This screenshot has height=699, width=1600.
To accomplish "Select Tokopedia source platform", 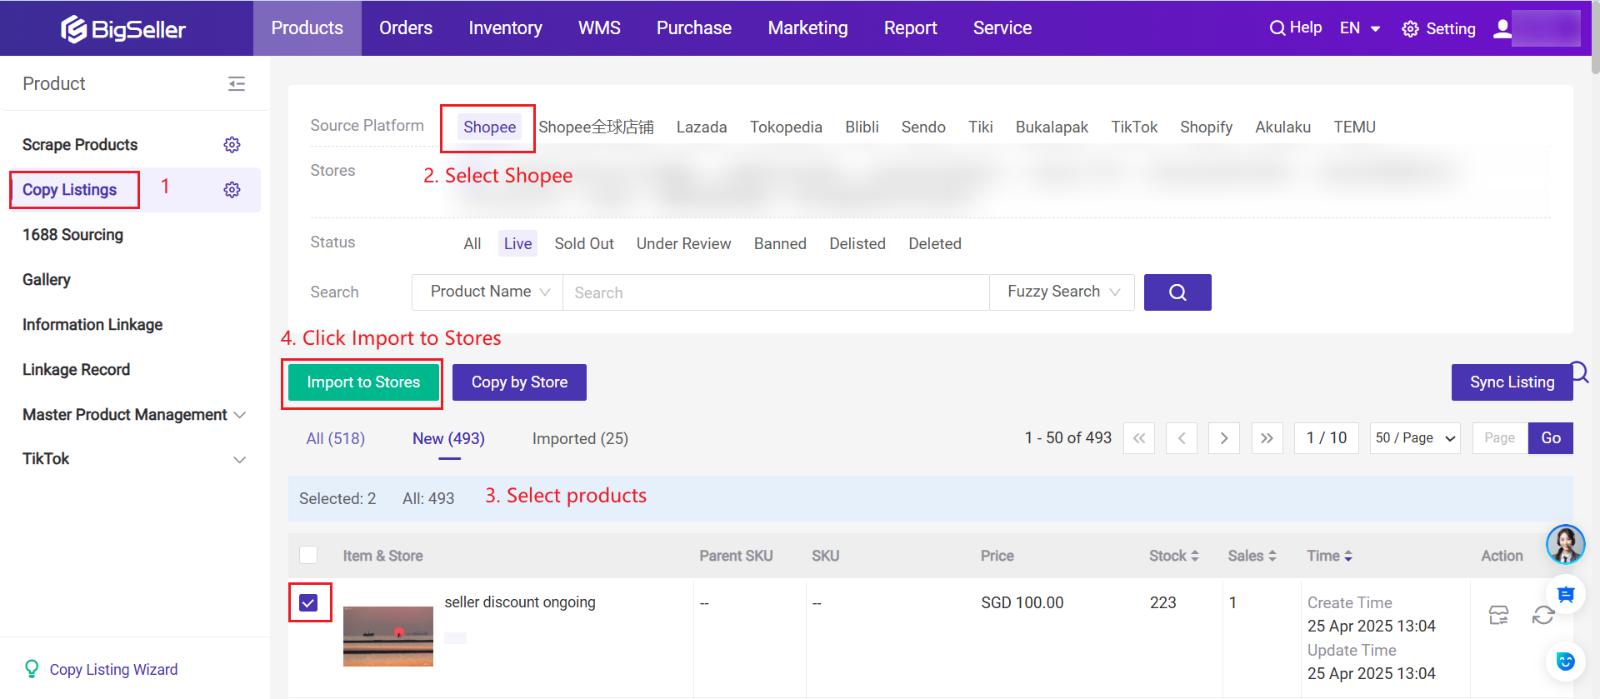I will pyautogui.click(x=786, y=127).
